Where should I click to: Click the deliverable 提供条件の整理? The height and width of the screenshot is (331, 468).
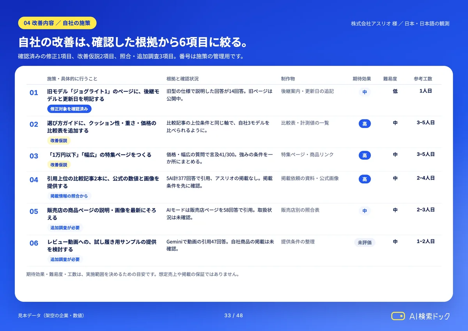point(298,242)
